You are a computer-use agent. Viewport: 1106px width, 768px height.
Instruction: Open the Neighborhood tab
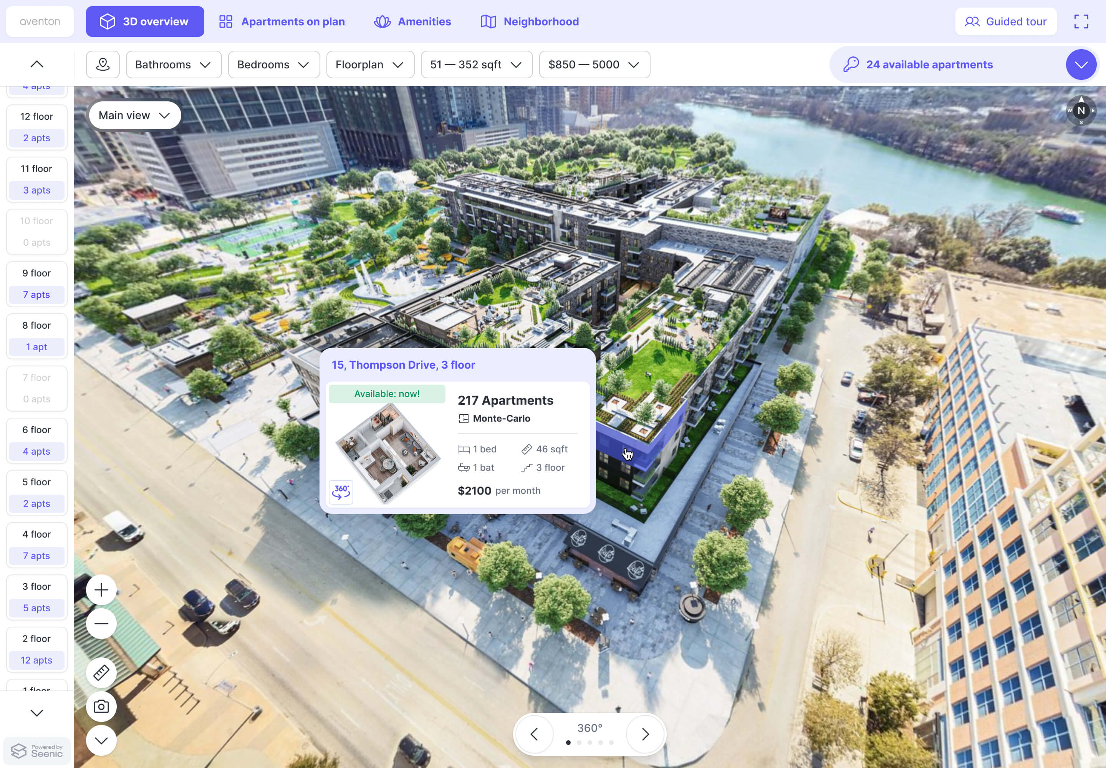[530, 22]
